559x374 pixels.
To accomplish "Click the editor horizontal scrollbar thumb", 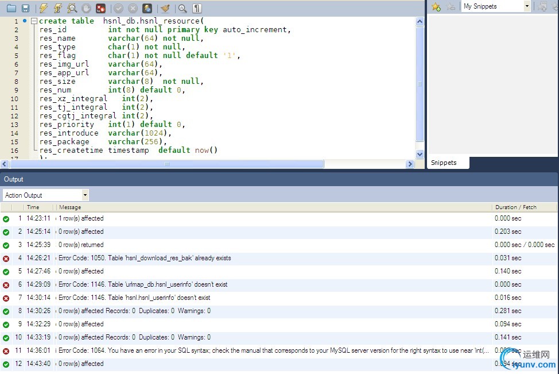I will tap(167, 164).
